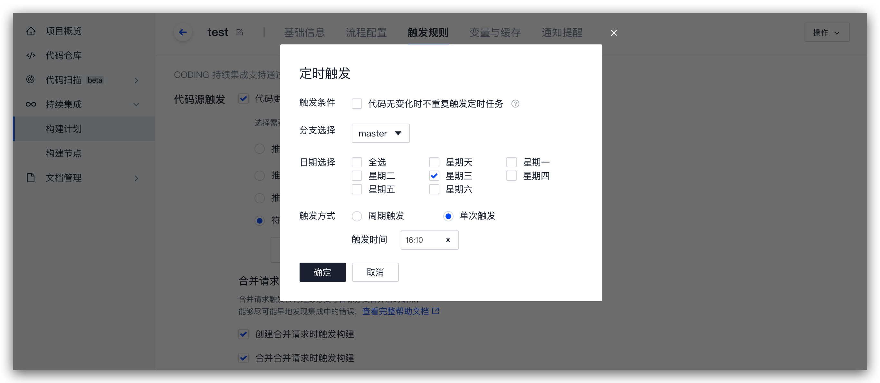
Task: Tick the 全选 checkbox
Action: coord(357,162)
